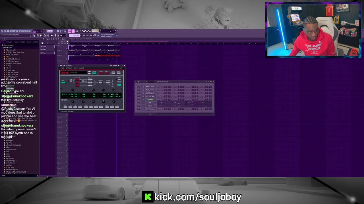Arm the Record button in transport
This screenshot has width=364, height=204.
click(x=45, y=31)
